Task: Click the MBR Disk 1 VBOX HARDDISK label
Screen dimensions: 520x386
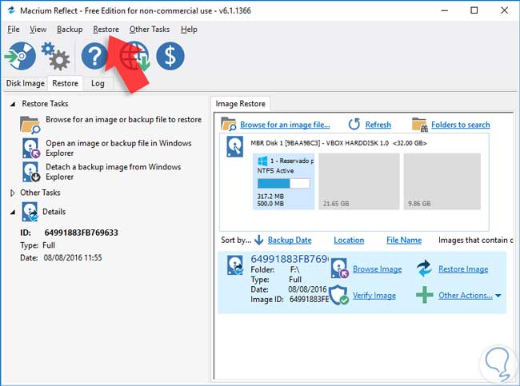Action: click(x=338, y=143)
